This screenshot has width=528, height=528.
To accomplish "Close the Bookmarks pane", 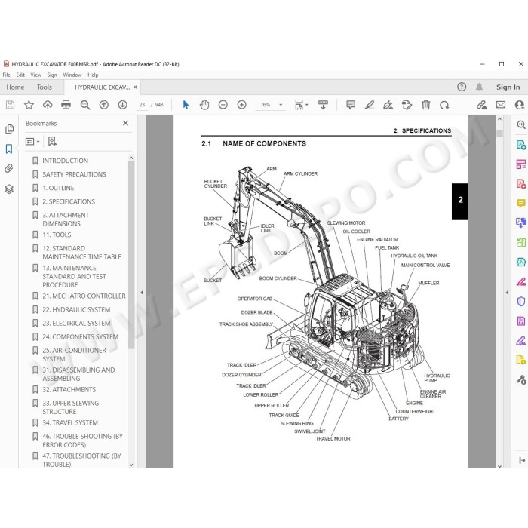I will [126, 123].
